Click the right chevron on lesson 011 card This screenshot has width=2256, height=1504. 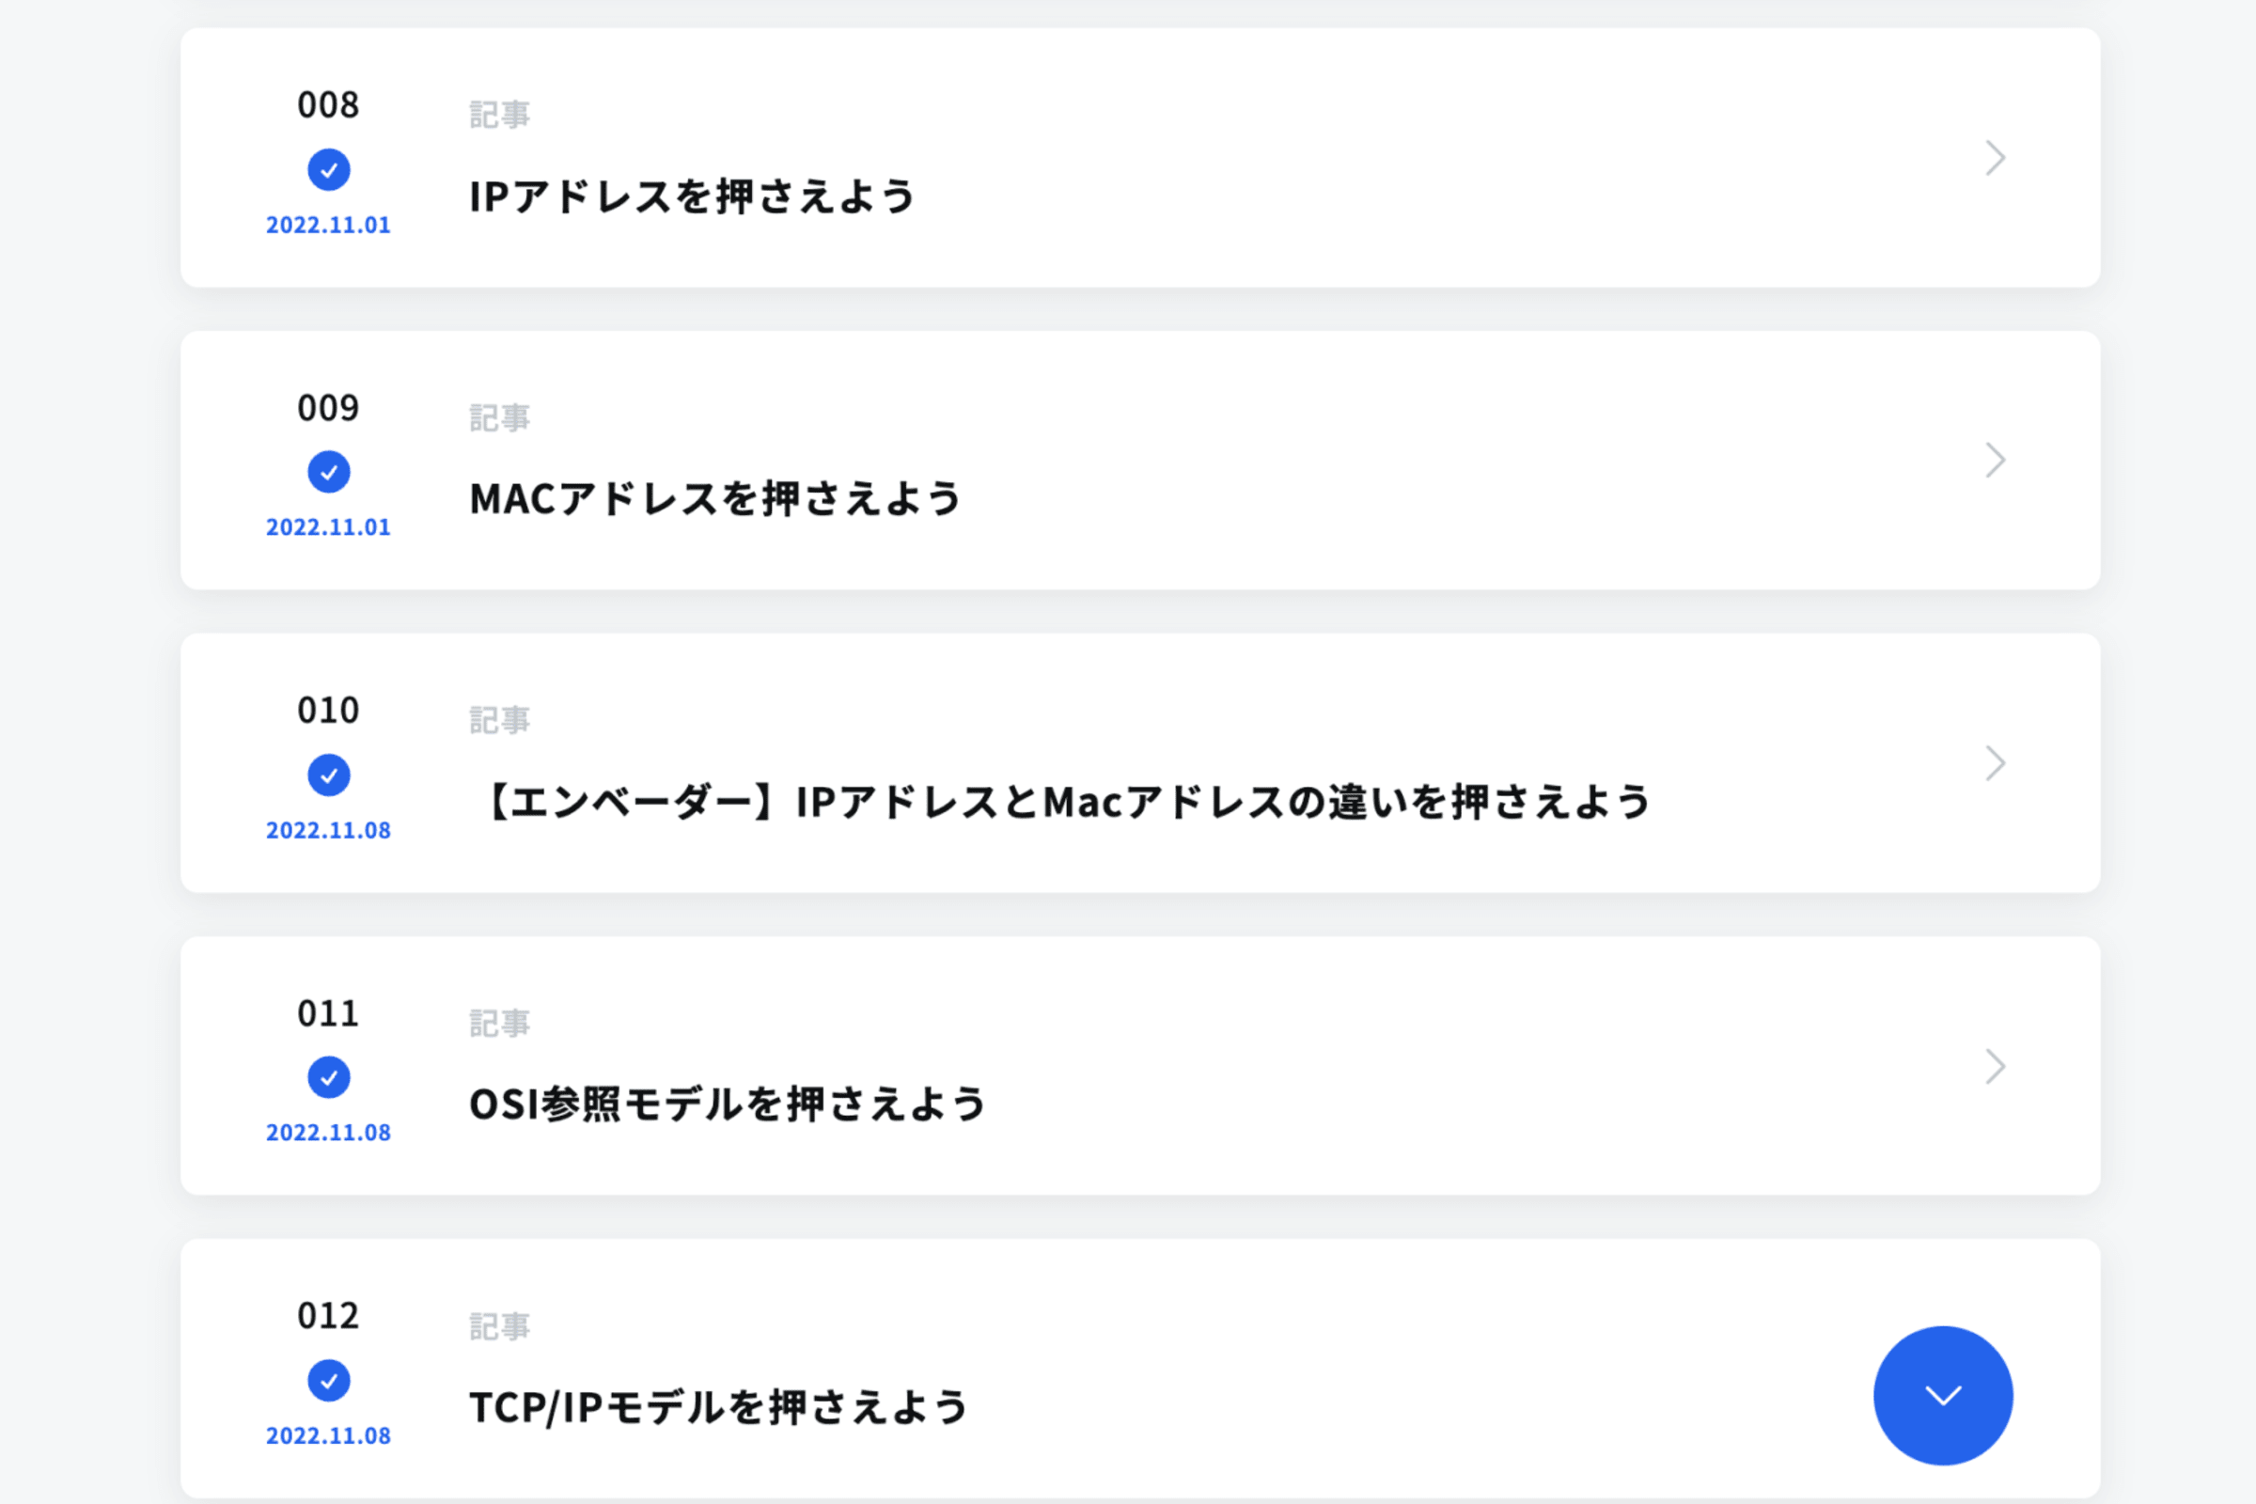click(1995, 1067)
